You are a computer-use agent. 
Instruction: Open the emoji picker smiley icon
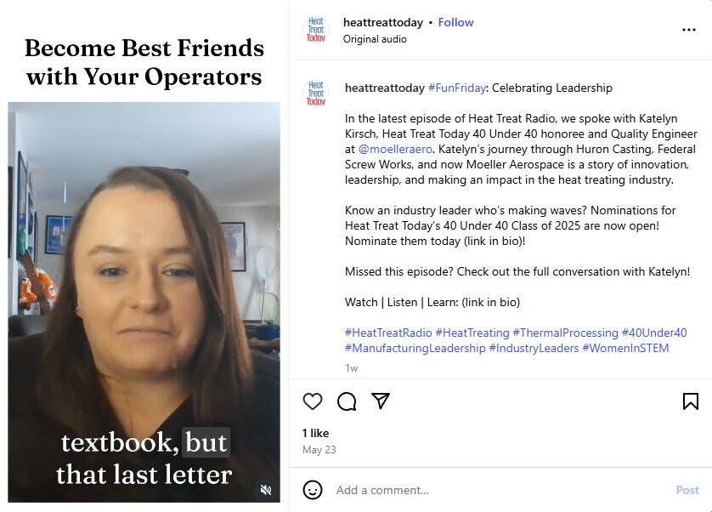313,490
